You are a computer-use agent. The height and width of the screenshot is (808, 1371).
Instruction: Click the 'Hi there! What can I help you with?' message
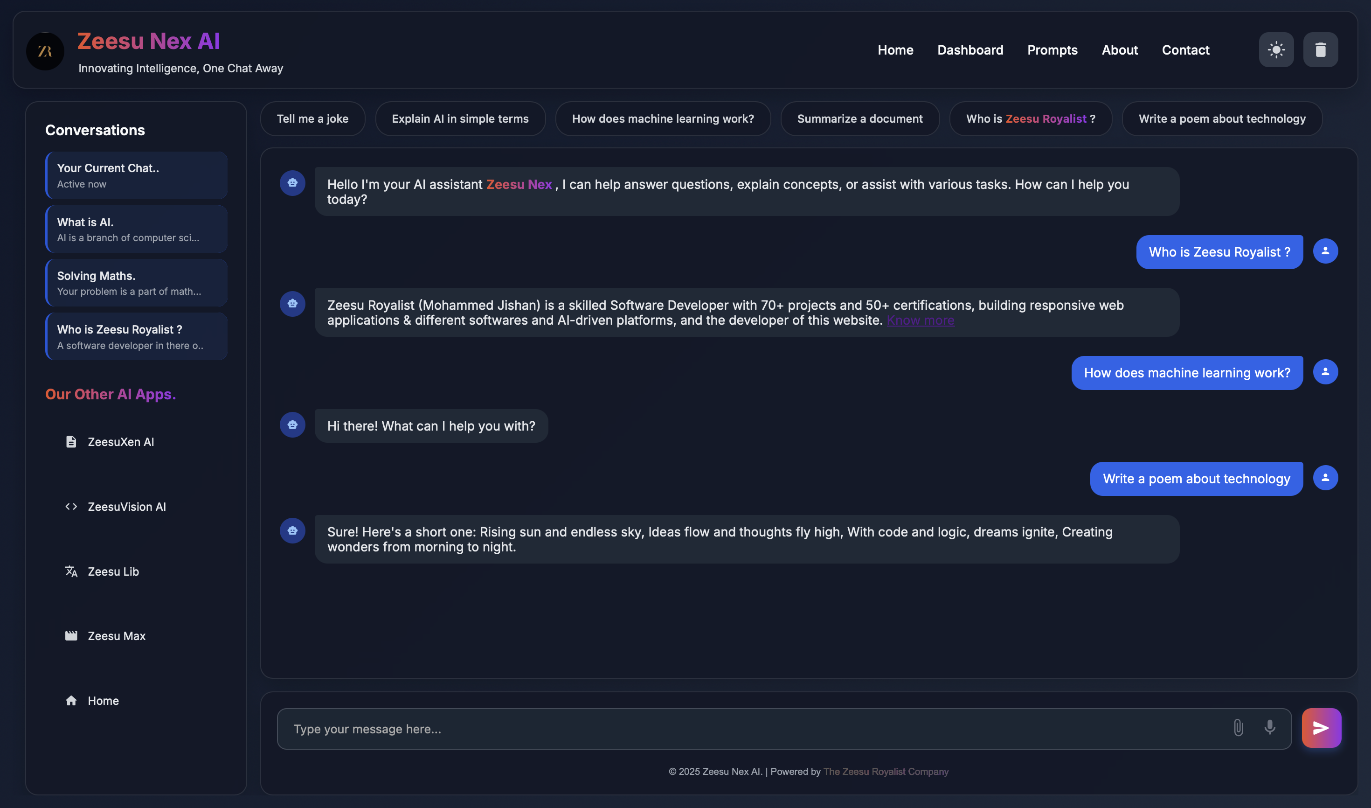tap(431, 426)
